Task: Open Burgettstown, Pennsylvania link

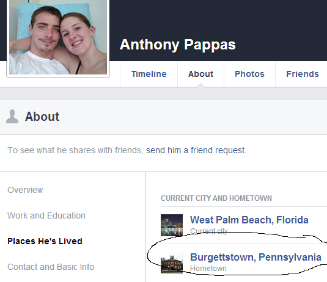Action: (x=255, y=257)
